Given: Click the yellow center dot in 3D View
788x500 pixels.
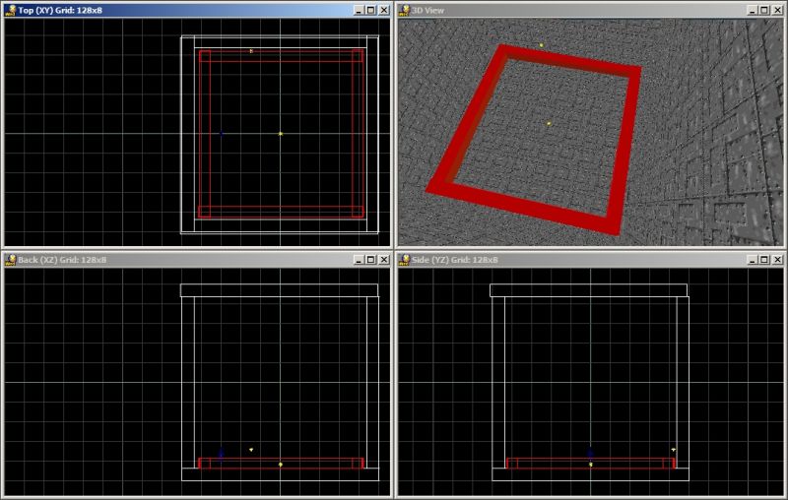Looking at the screenshot, I should [549, 123].
